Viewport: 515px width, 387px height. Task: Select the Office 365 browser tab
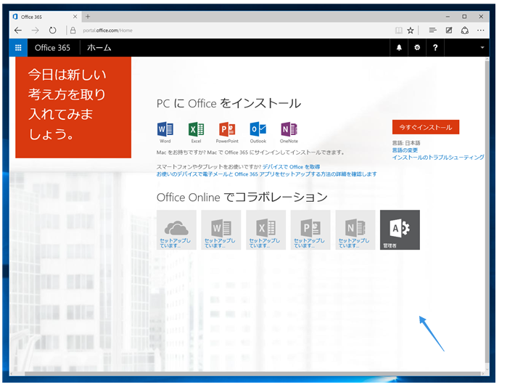coord(46,17)
